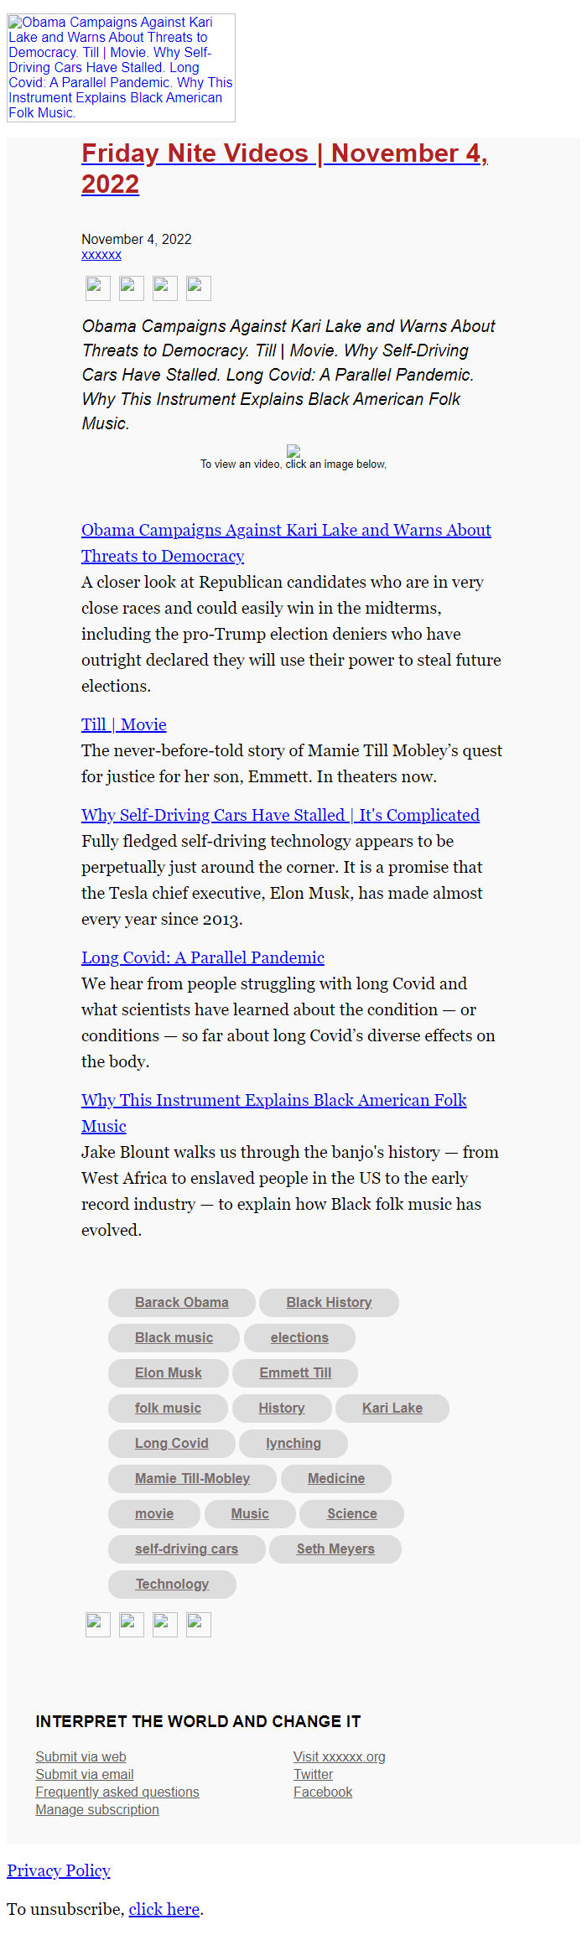The width and height of the screenshot is (587, 1935).
Task: Select the 'Barack Obama' tag
Action: pyautogui.click(x=181, y=1302)
